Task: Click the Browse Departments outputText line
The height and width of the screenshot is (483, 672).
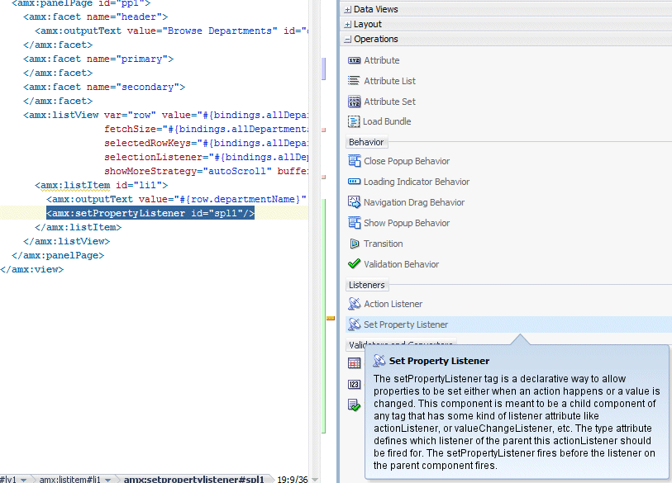Action: [x=171, y=31]
